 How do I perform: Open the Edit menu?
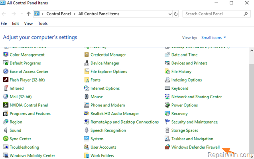[x=16, y=23]
